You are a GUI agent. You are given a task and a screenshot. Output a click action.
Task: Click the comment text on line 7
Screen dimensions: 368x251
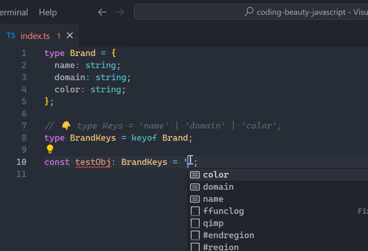(x=163, y=126)
